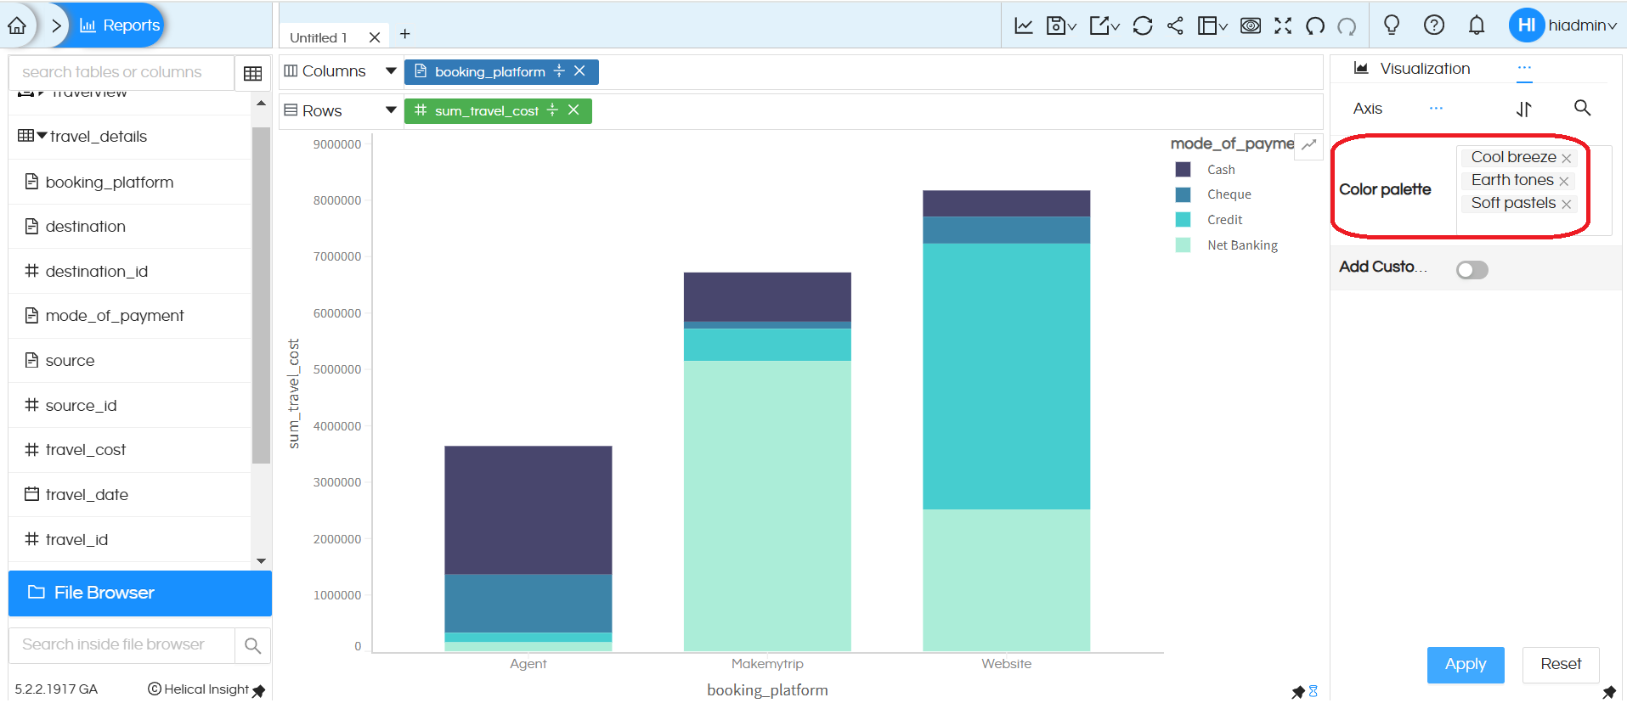The height and width of the screenshot is (703, 1627).
Task: Remove the Earth tones palette
Action: 1563,182
